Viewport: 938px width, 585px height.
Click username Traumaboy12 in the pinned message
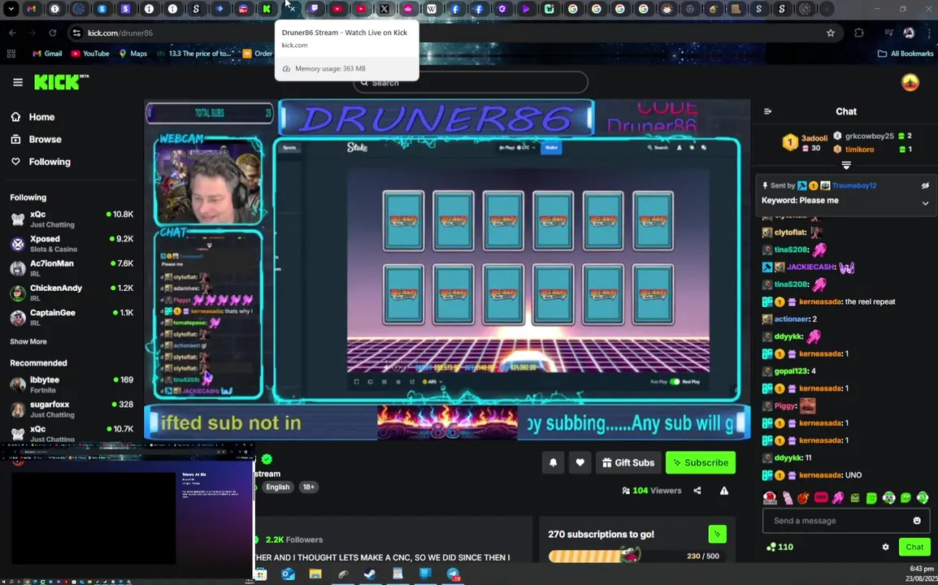854,185
